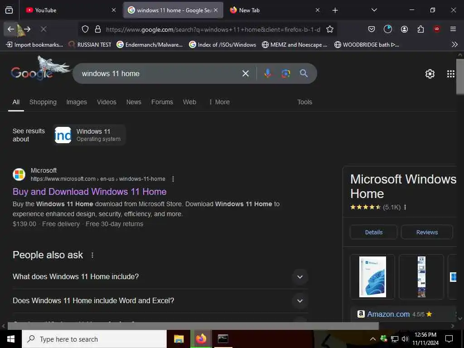Screen dimensions: 464x348
Task: View site security padlock info
Action: [98, 29]
